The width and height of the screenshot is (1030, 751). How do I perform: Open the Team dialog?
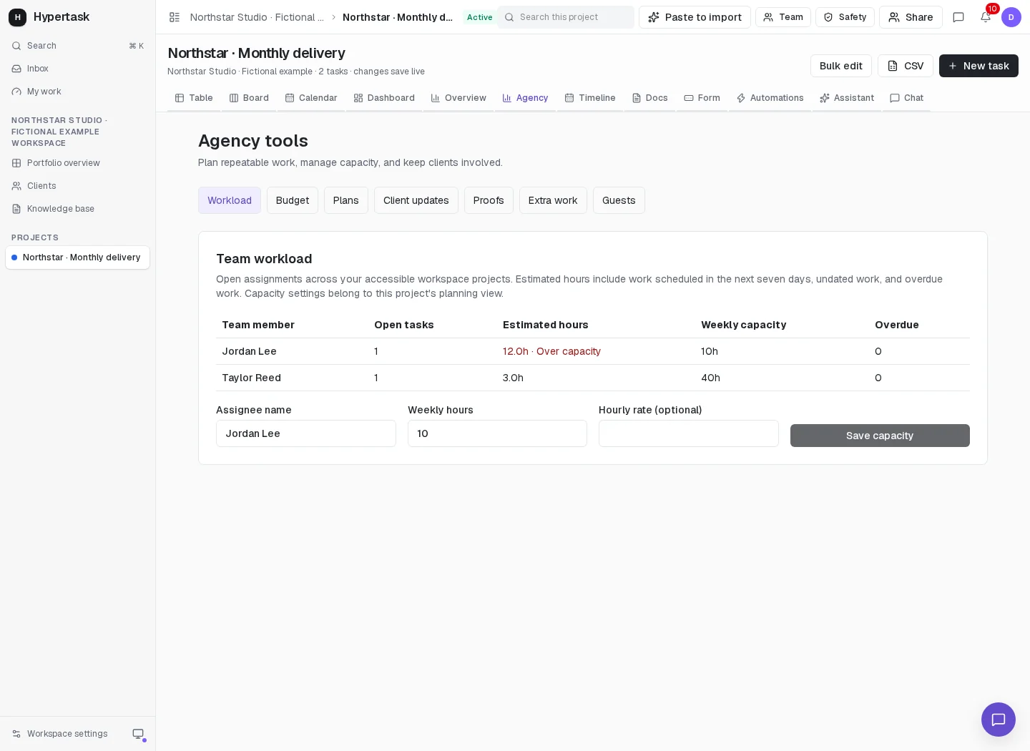click(783, 17)
